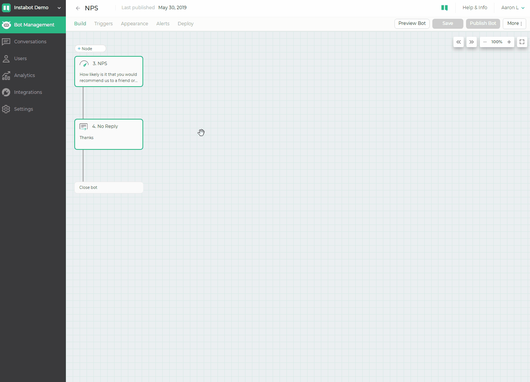Image resolution: width=530 pixels, height=382 pixels.
Task: Select the Close bot node
Action: point(109,188)
